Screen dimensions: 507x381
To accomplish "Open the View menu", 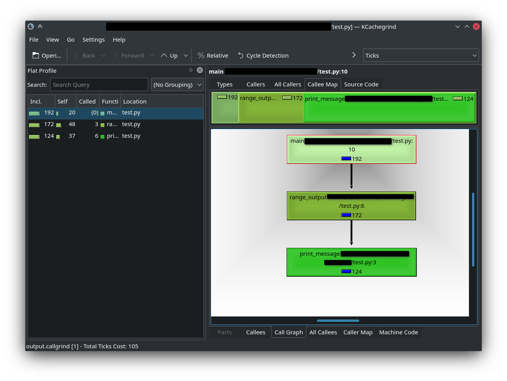I will (52, 40).
